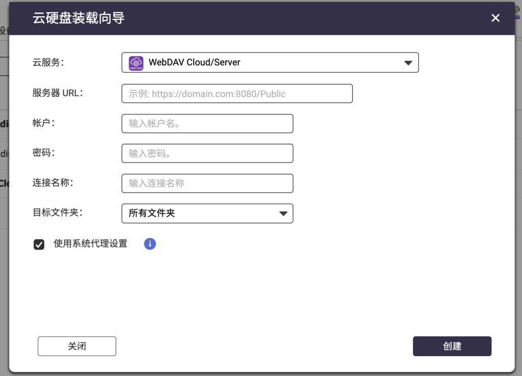Click the 连接名称 input field

click(207, 183)
